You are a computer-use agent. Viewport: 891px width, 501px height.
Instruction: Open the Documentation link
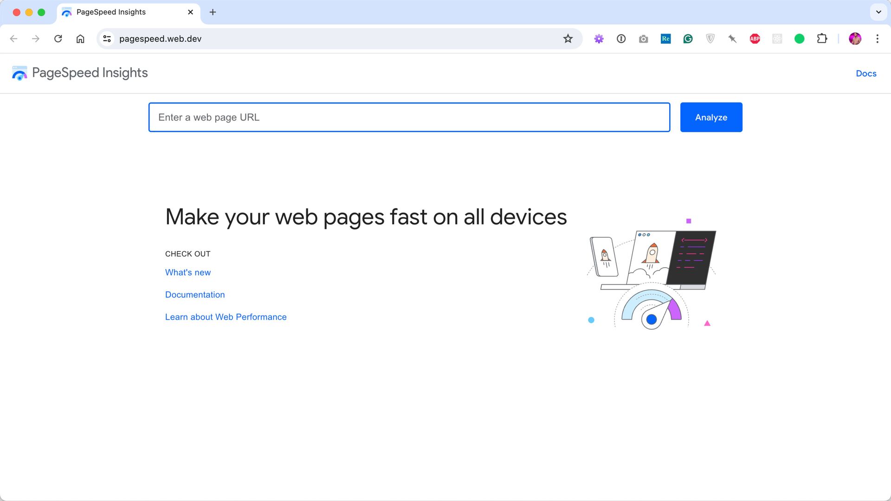pyautogui.click(x=195, y=295)
